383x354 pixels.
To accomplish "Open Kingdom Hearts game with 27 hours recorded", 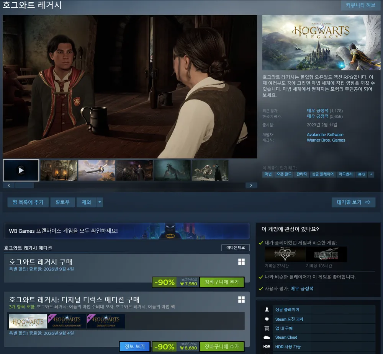I will coord(285,254).
